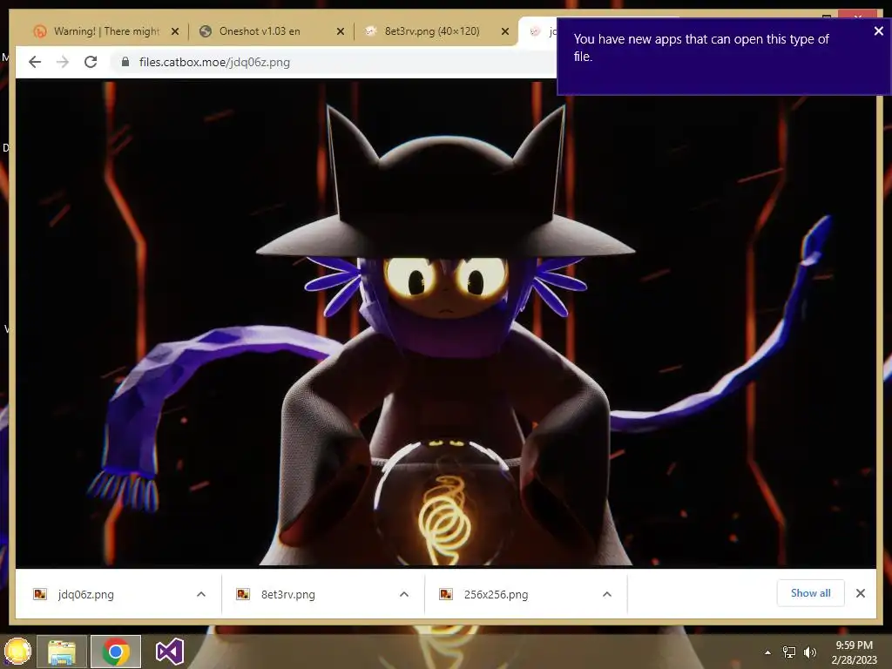Close the 'Oneshot v1.03 en' tab
892x669 pixels.
point(341,31)
